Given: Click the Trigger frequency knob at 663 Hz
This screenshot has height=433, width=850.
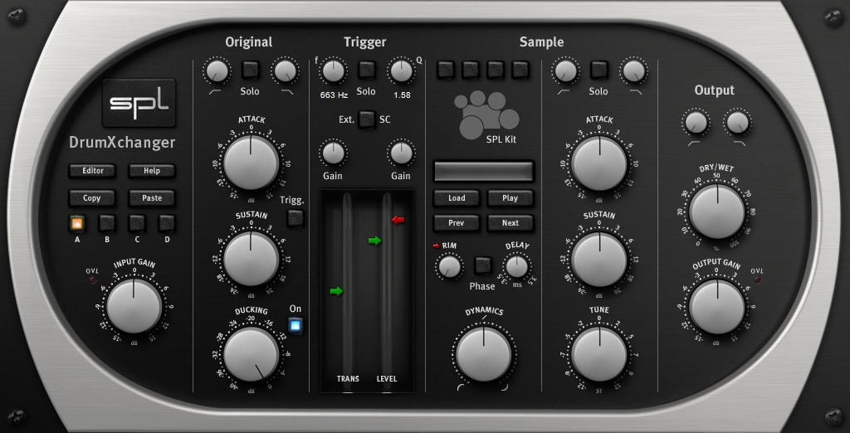Looking at the screenshot, I should click(x=334, y=71).
